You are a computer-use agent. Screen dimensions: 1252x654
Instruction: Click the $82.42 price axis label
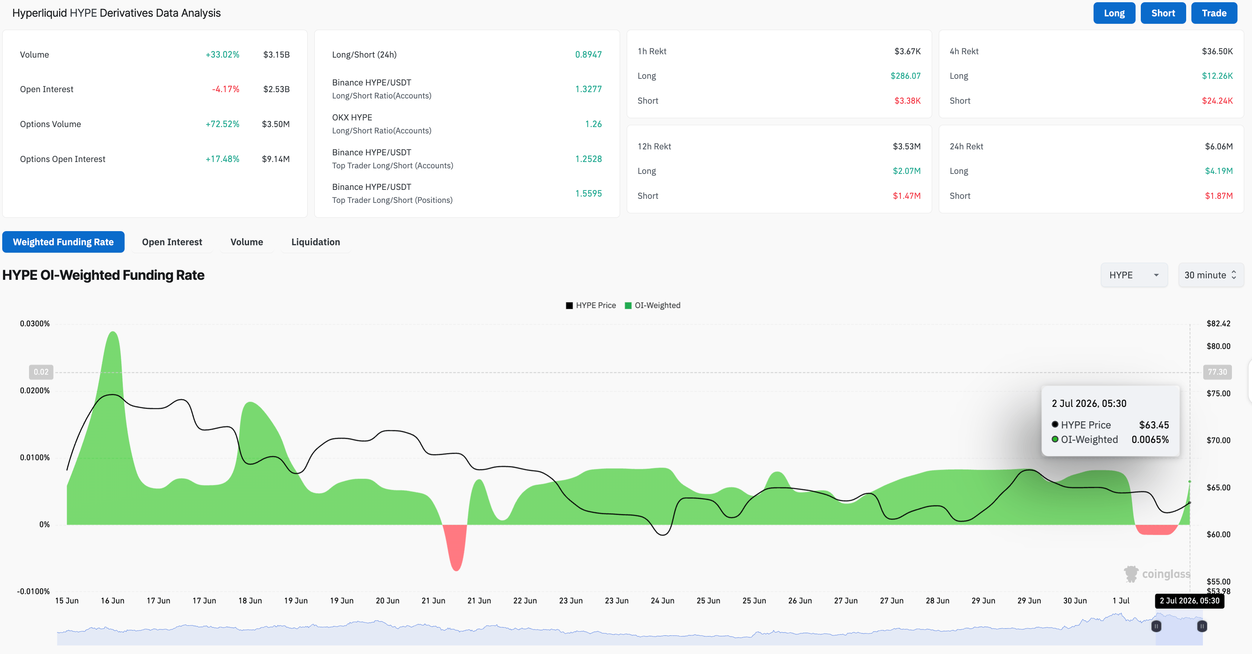(1218, 323)
